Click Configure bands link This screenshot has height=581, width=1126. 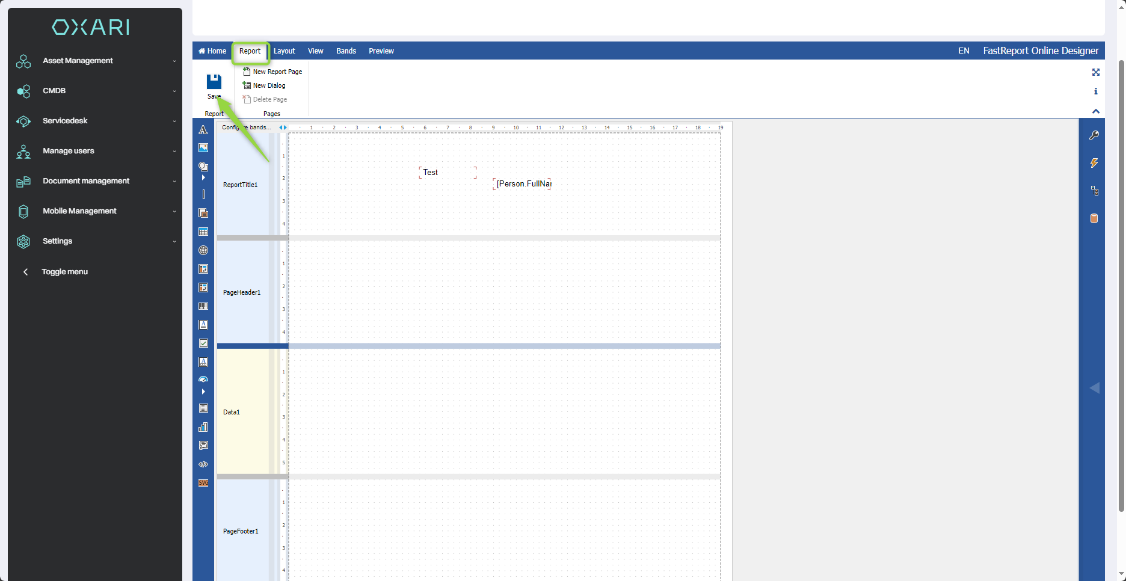click(246, 128)
